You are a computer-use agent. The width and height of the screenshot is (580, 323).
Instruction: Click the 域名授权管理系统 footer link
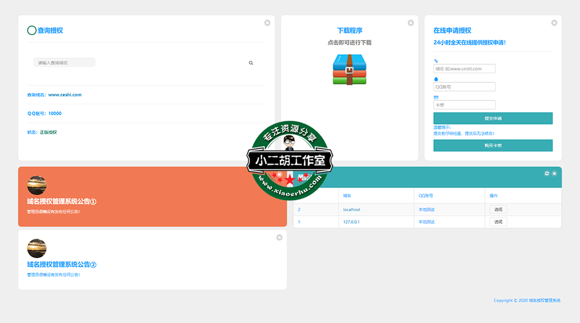click(x=540, y=300)
